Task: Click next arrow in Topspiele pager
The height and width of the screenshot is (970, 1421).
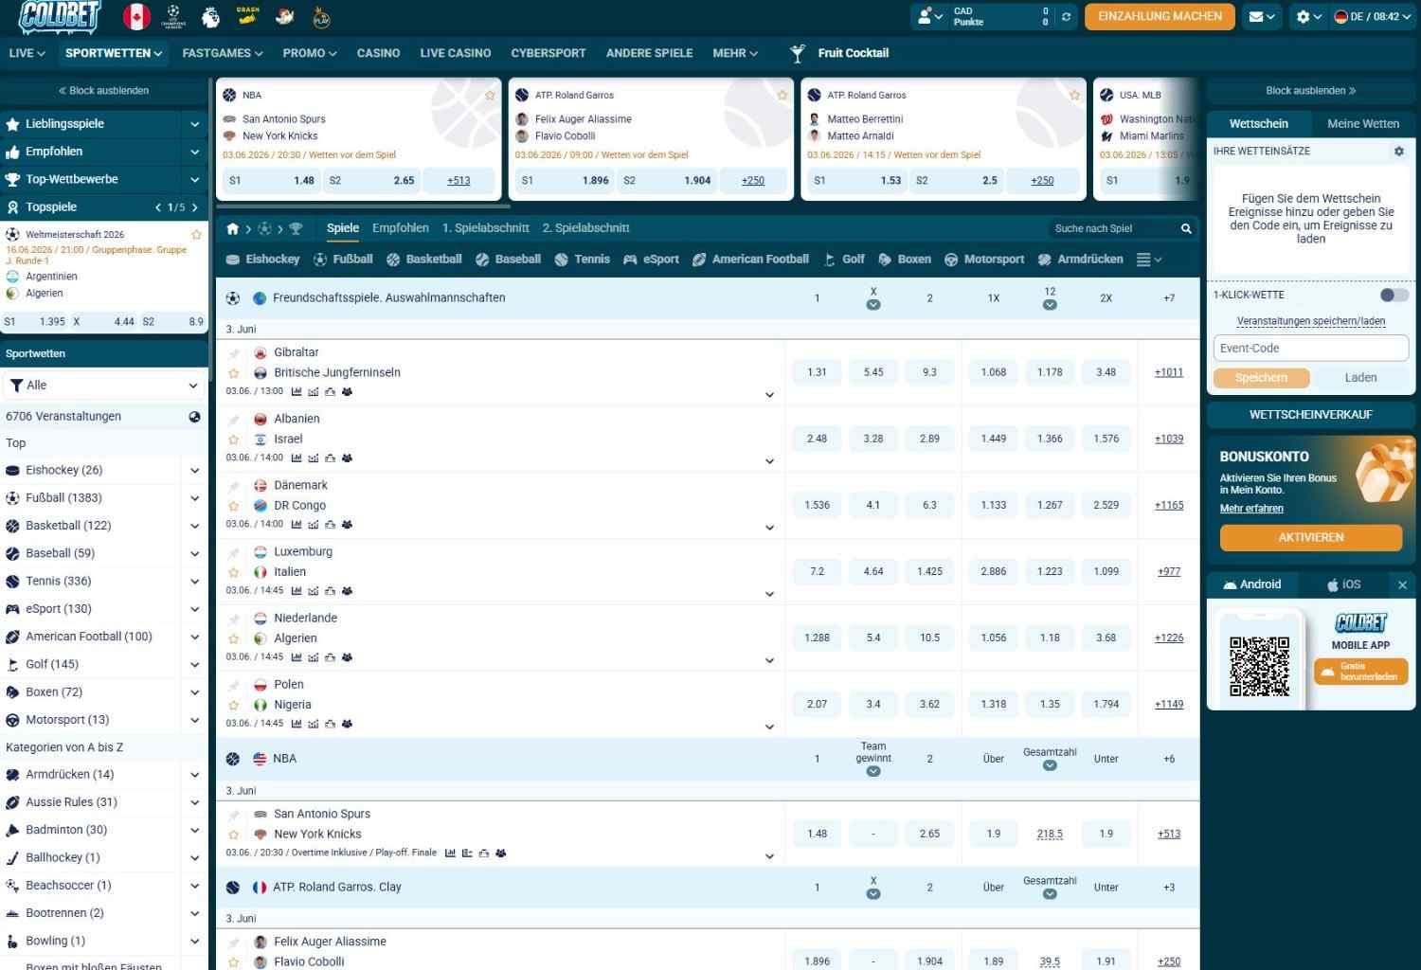Action: [x=195, y=207]
